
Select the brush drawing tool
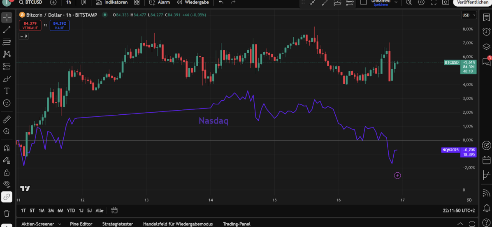tap(7, 79)
